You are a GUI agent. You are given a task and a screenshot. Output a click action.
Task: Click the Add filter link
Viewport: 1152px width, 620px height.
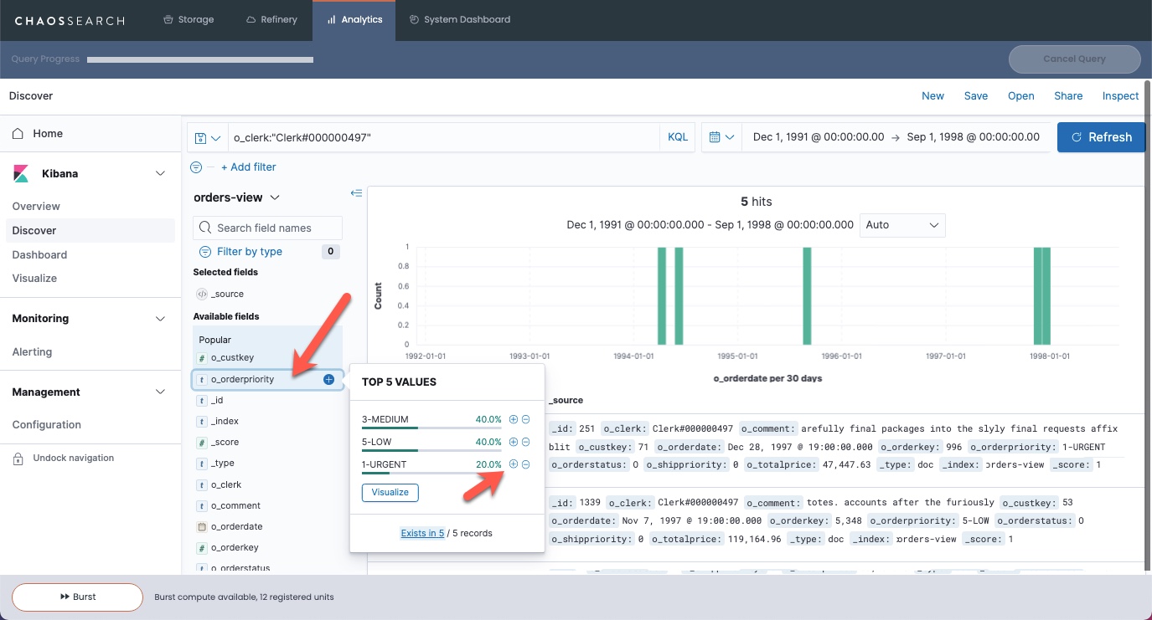(248, 167)
